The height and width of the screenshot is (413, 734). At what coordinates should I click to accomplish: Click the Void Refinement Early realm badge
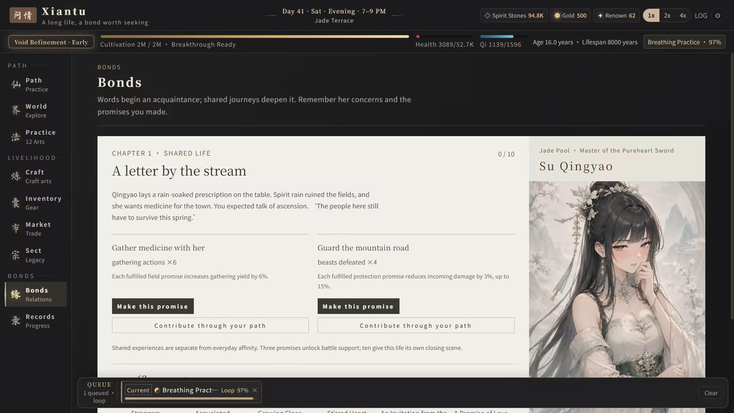click(x=51, y=42)
